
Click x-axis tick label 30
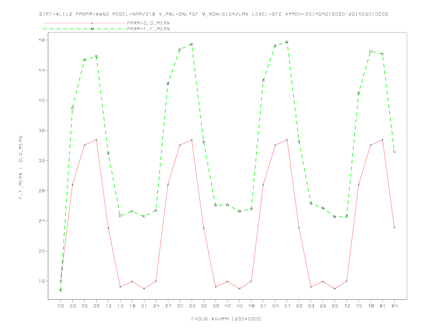pyautogui.click(x=180, y=306)
